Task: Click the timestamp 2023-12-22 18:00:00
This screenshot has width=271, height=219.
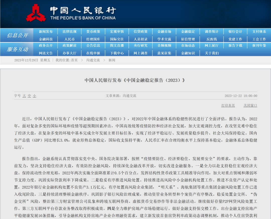Action: pos(241,96)
